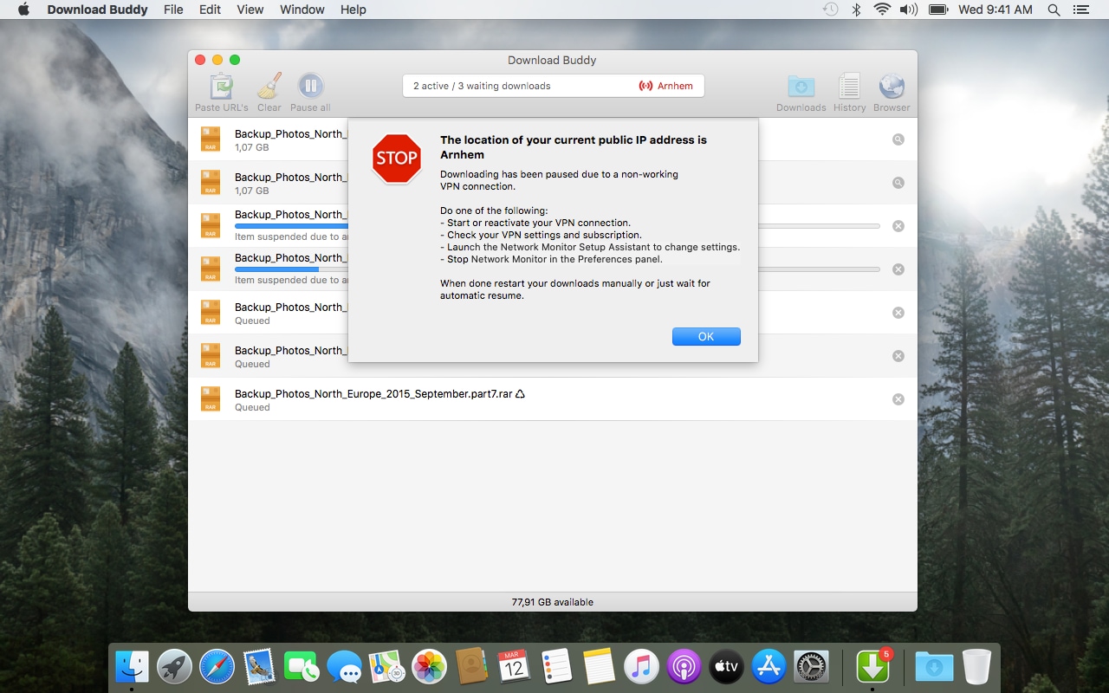Click the battery menu bar icon
This screenshot has width=1109, height=693.
(x=938, y=10)
